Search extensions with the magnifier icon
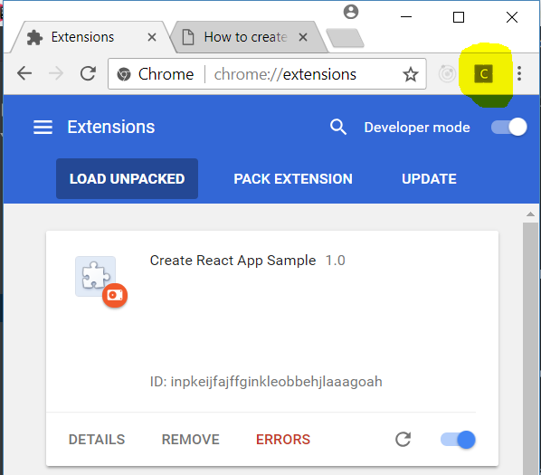Viewport: 541px width, 475px height. coord(338,127)
